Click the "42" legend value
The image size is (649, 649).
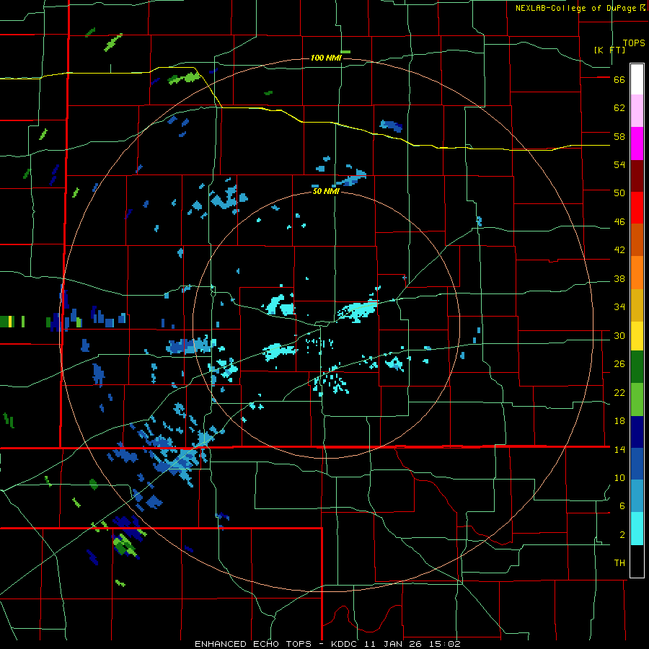tap(619, 250)
